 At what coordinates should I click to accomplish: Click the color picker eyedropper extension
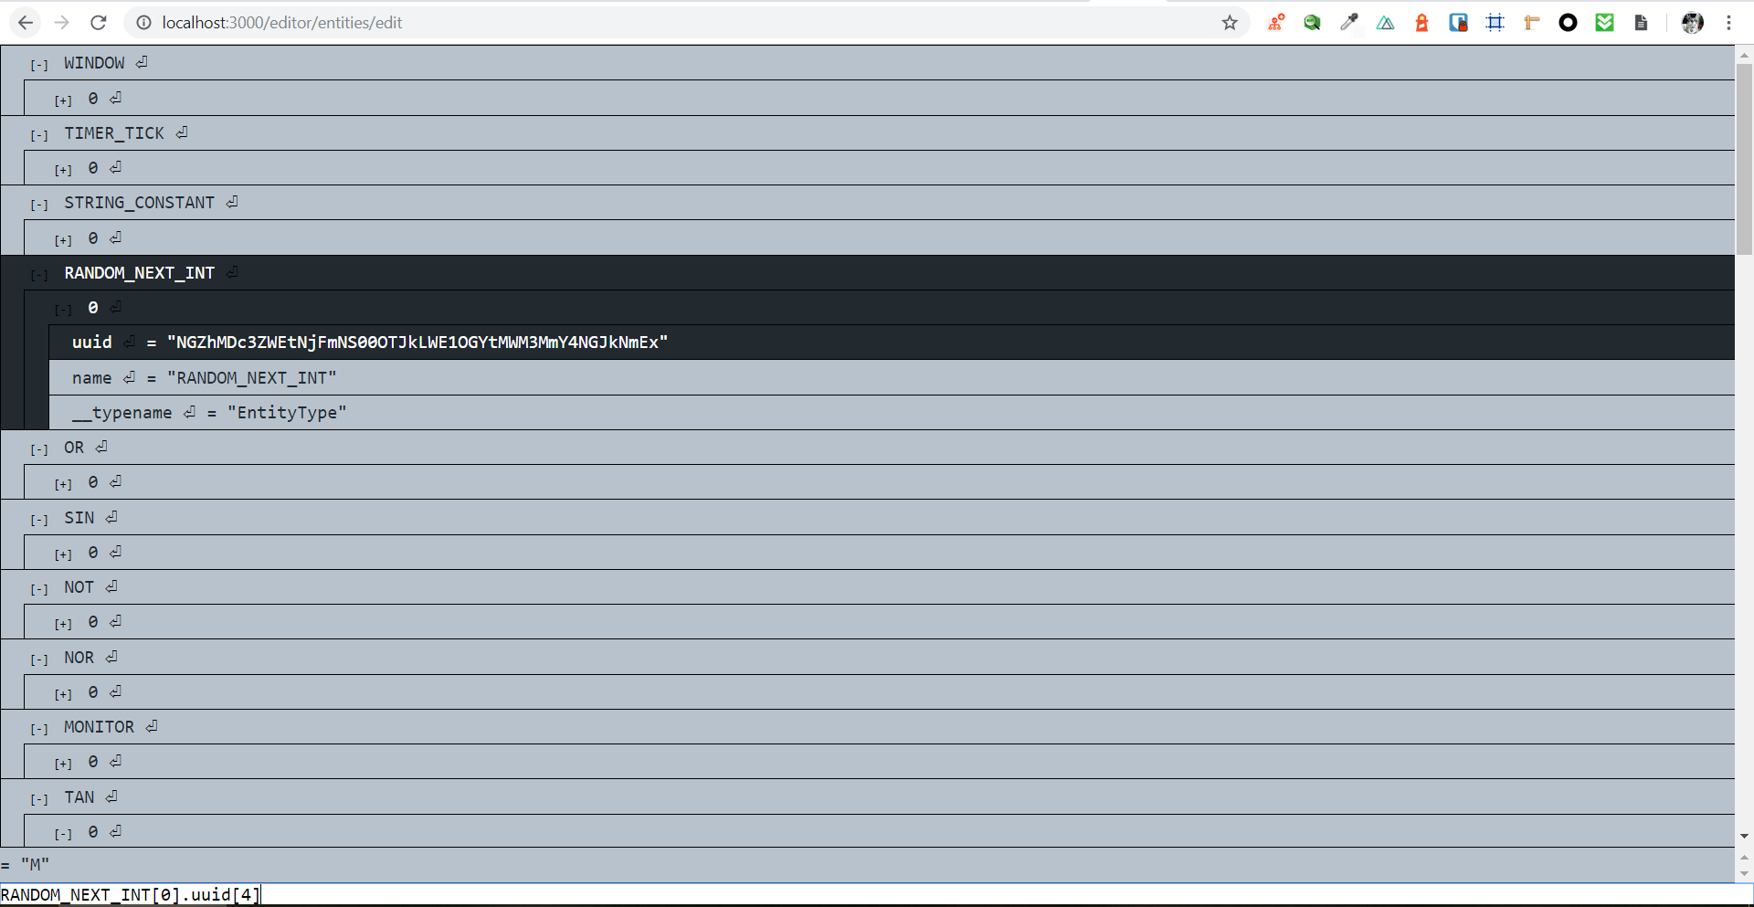(1348, 23)
